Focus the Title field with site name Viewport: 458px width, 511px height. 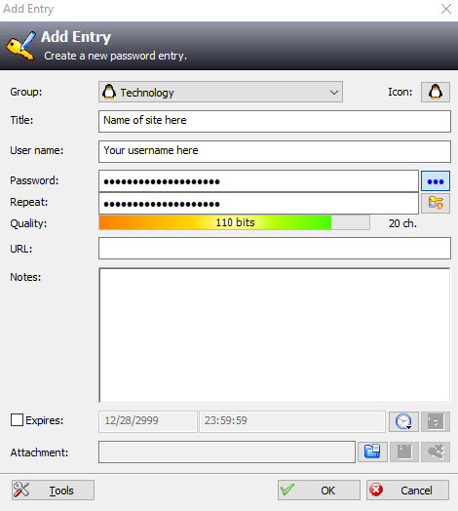275,121
